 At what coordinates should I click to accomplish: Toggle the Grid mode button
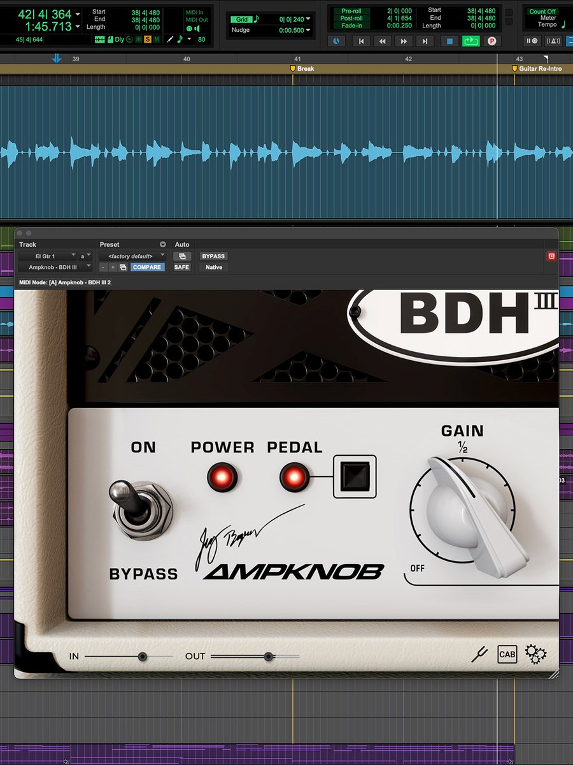tap(241, 19)
